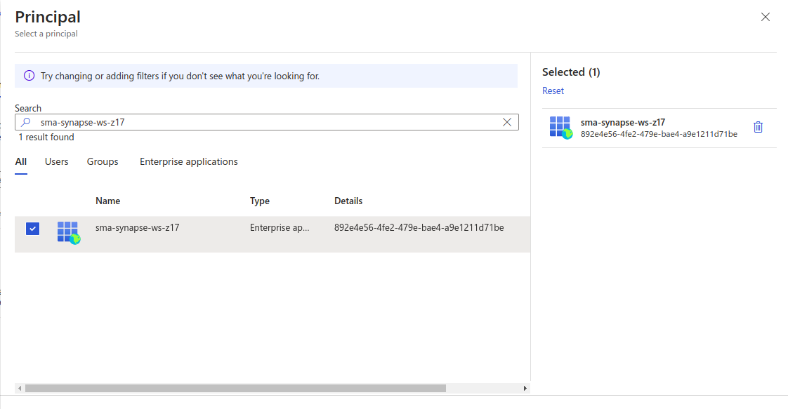Click the Details column header

click(348, 201)
